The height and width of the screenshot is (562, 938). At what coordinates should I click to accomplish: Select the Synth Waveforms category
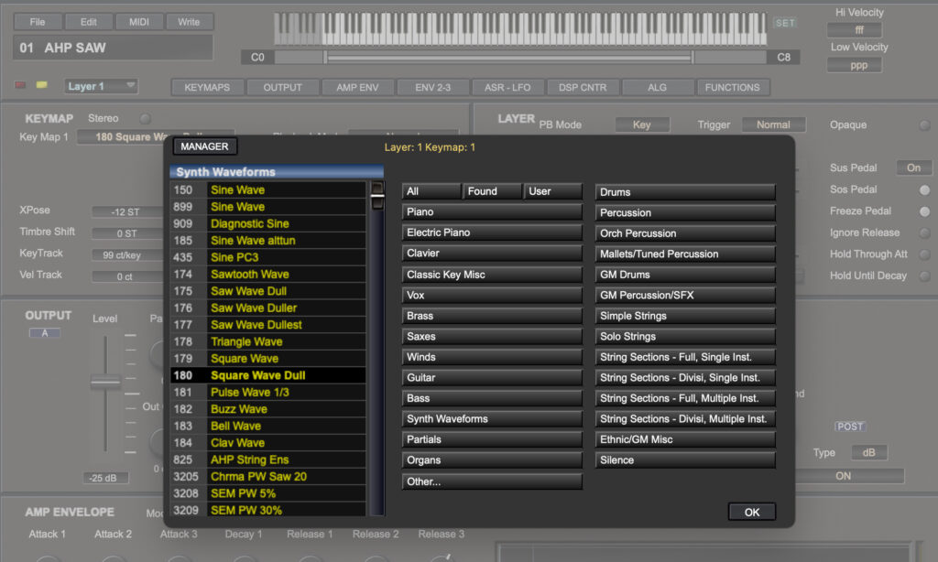tap(492, 419)
